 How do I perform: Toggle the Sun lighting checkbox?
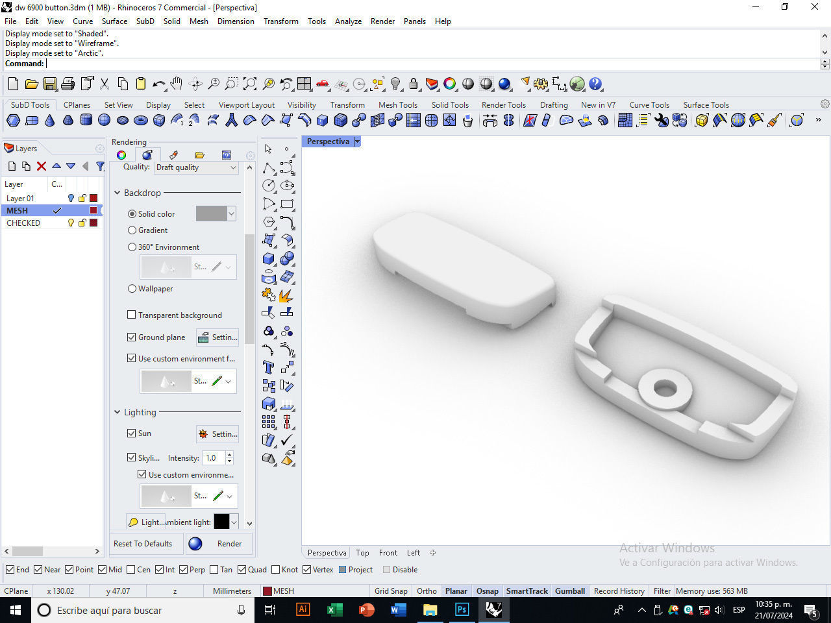click(132, 433)
